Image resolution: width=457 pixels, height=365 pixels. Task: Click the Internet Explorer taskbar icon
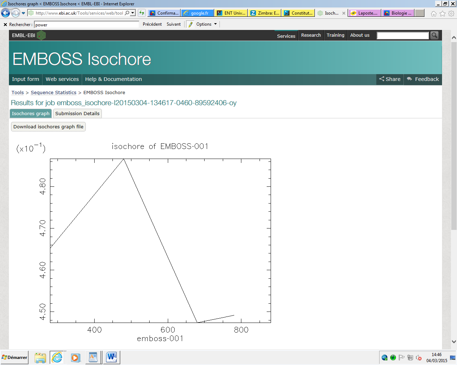57,358
